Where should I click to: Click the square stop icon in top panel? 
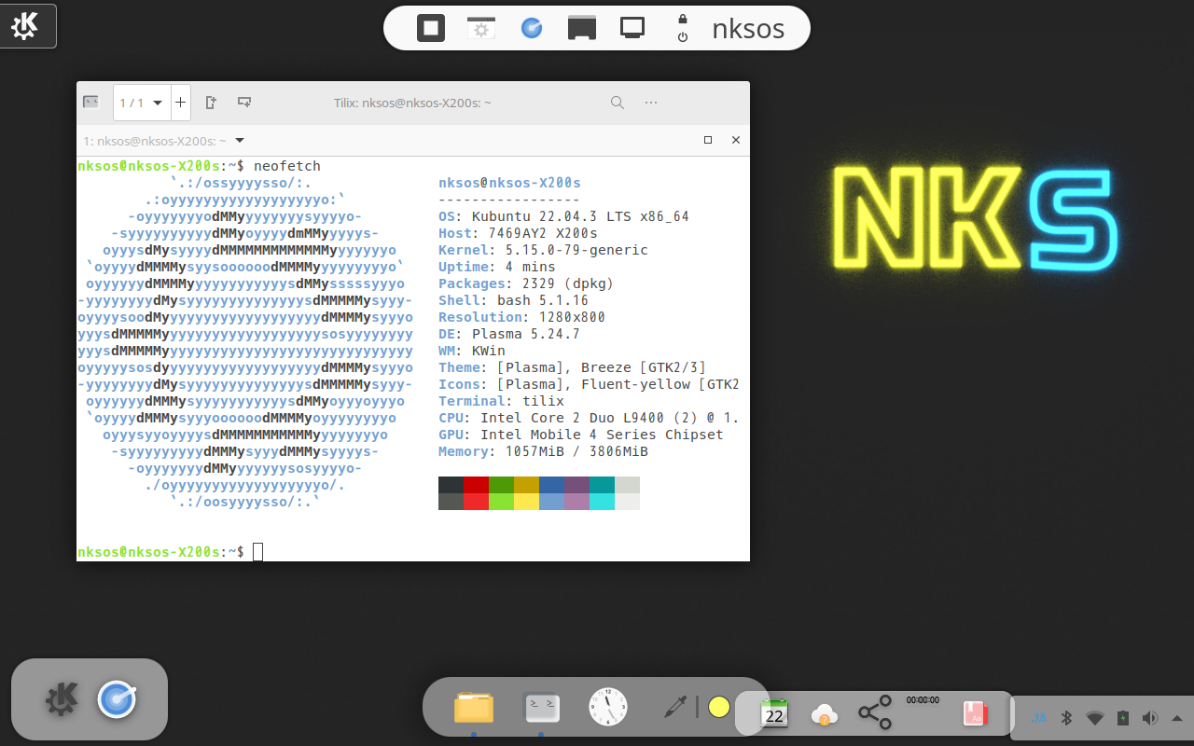tap(430, 28)
